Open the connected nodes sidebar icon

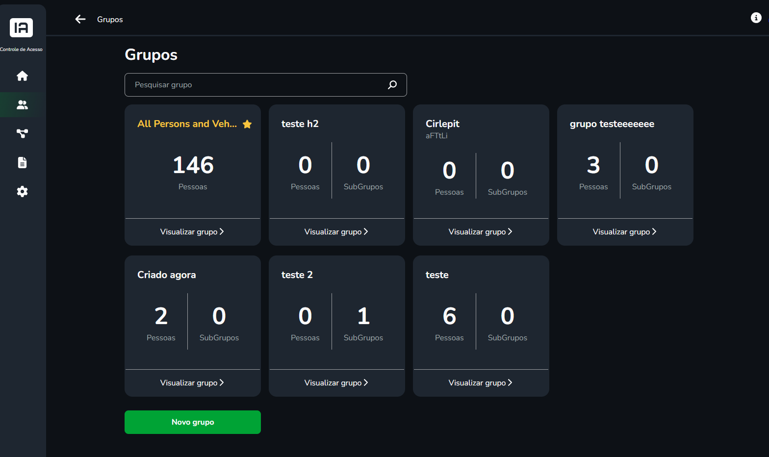click(x=22, y=133)
